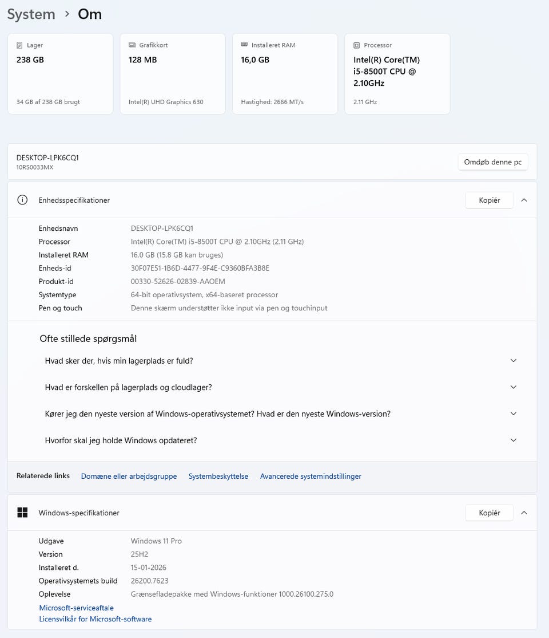Open 'Avancerede systemindstillinger'
This screenshot has height=638, width=549.
[x=311, y=476]
